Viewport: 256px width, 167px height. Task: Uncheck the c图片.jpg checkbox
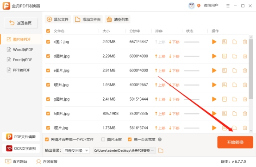pyautogui.click(x=48, y=42)
